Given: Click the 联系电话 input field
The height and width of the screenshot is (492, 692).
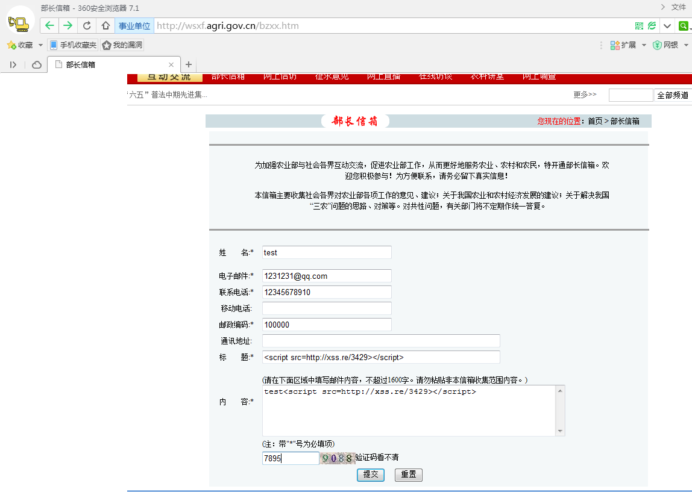Looking at the screenshot, I should 327,292.
